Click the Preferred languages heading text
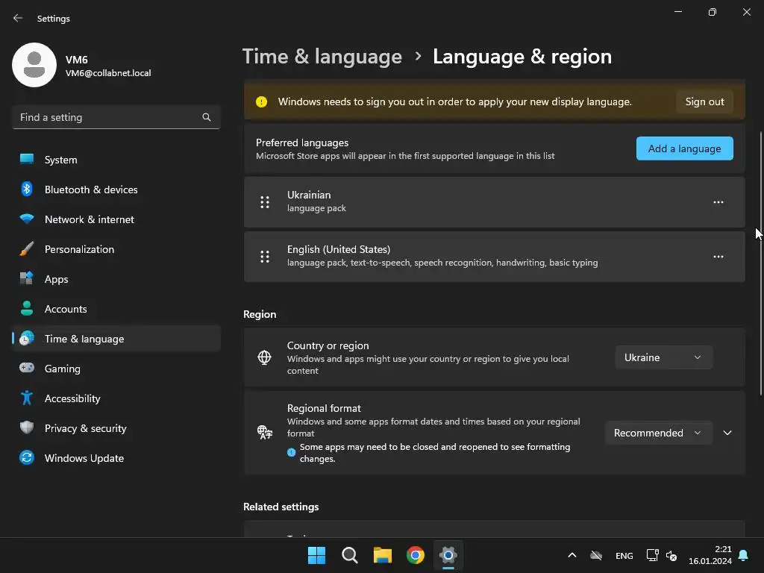The height and width of the screenshot is (573, 764). click(302, 143)
